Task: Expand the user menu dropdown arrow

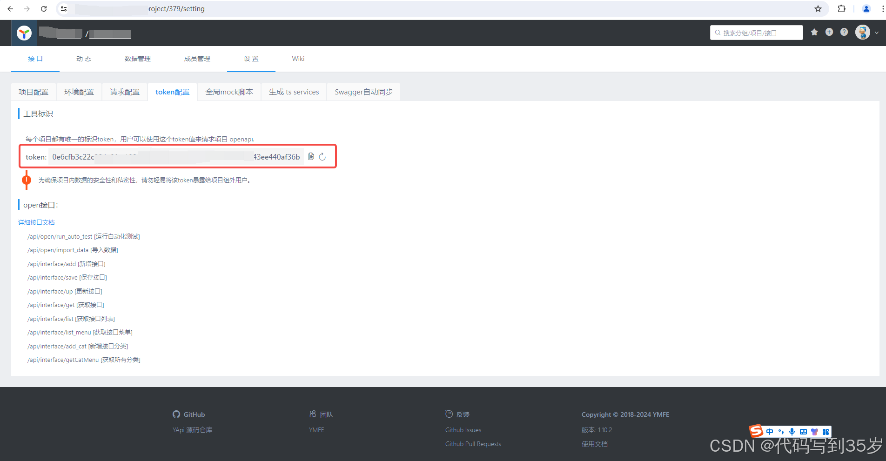Action: click(x=877, y=33)
